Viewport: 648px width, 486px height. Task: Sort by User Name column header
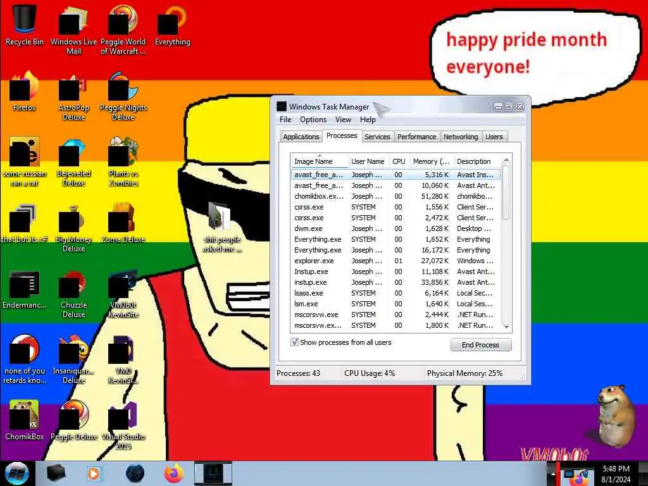tap(368, 161)
